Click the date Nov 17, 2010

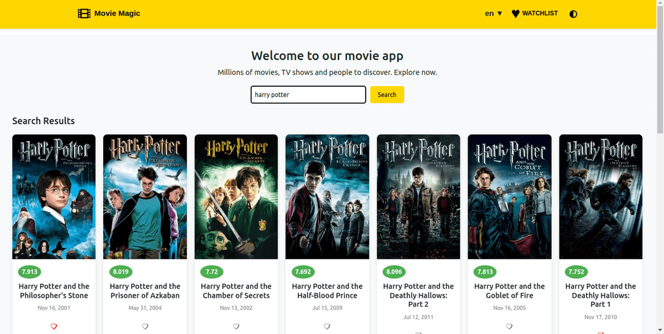coord(600,317)
